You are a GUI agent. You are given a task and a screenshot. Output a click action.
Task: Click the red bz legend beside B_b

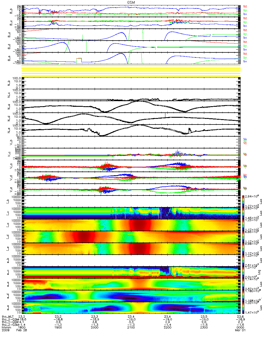[245, 6]
